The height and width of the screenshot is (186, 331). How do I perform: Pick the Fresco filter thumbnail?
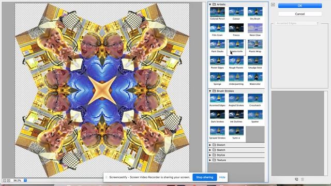point(236,28)
